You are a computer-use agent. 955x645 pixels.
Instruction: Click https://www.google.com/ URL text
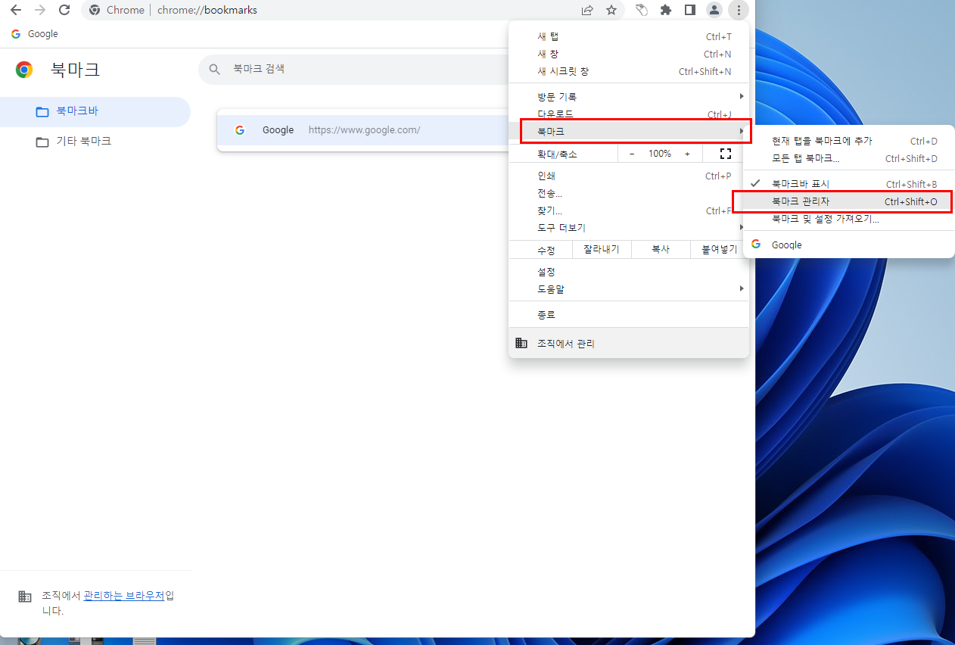point(364,130)
